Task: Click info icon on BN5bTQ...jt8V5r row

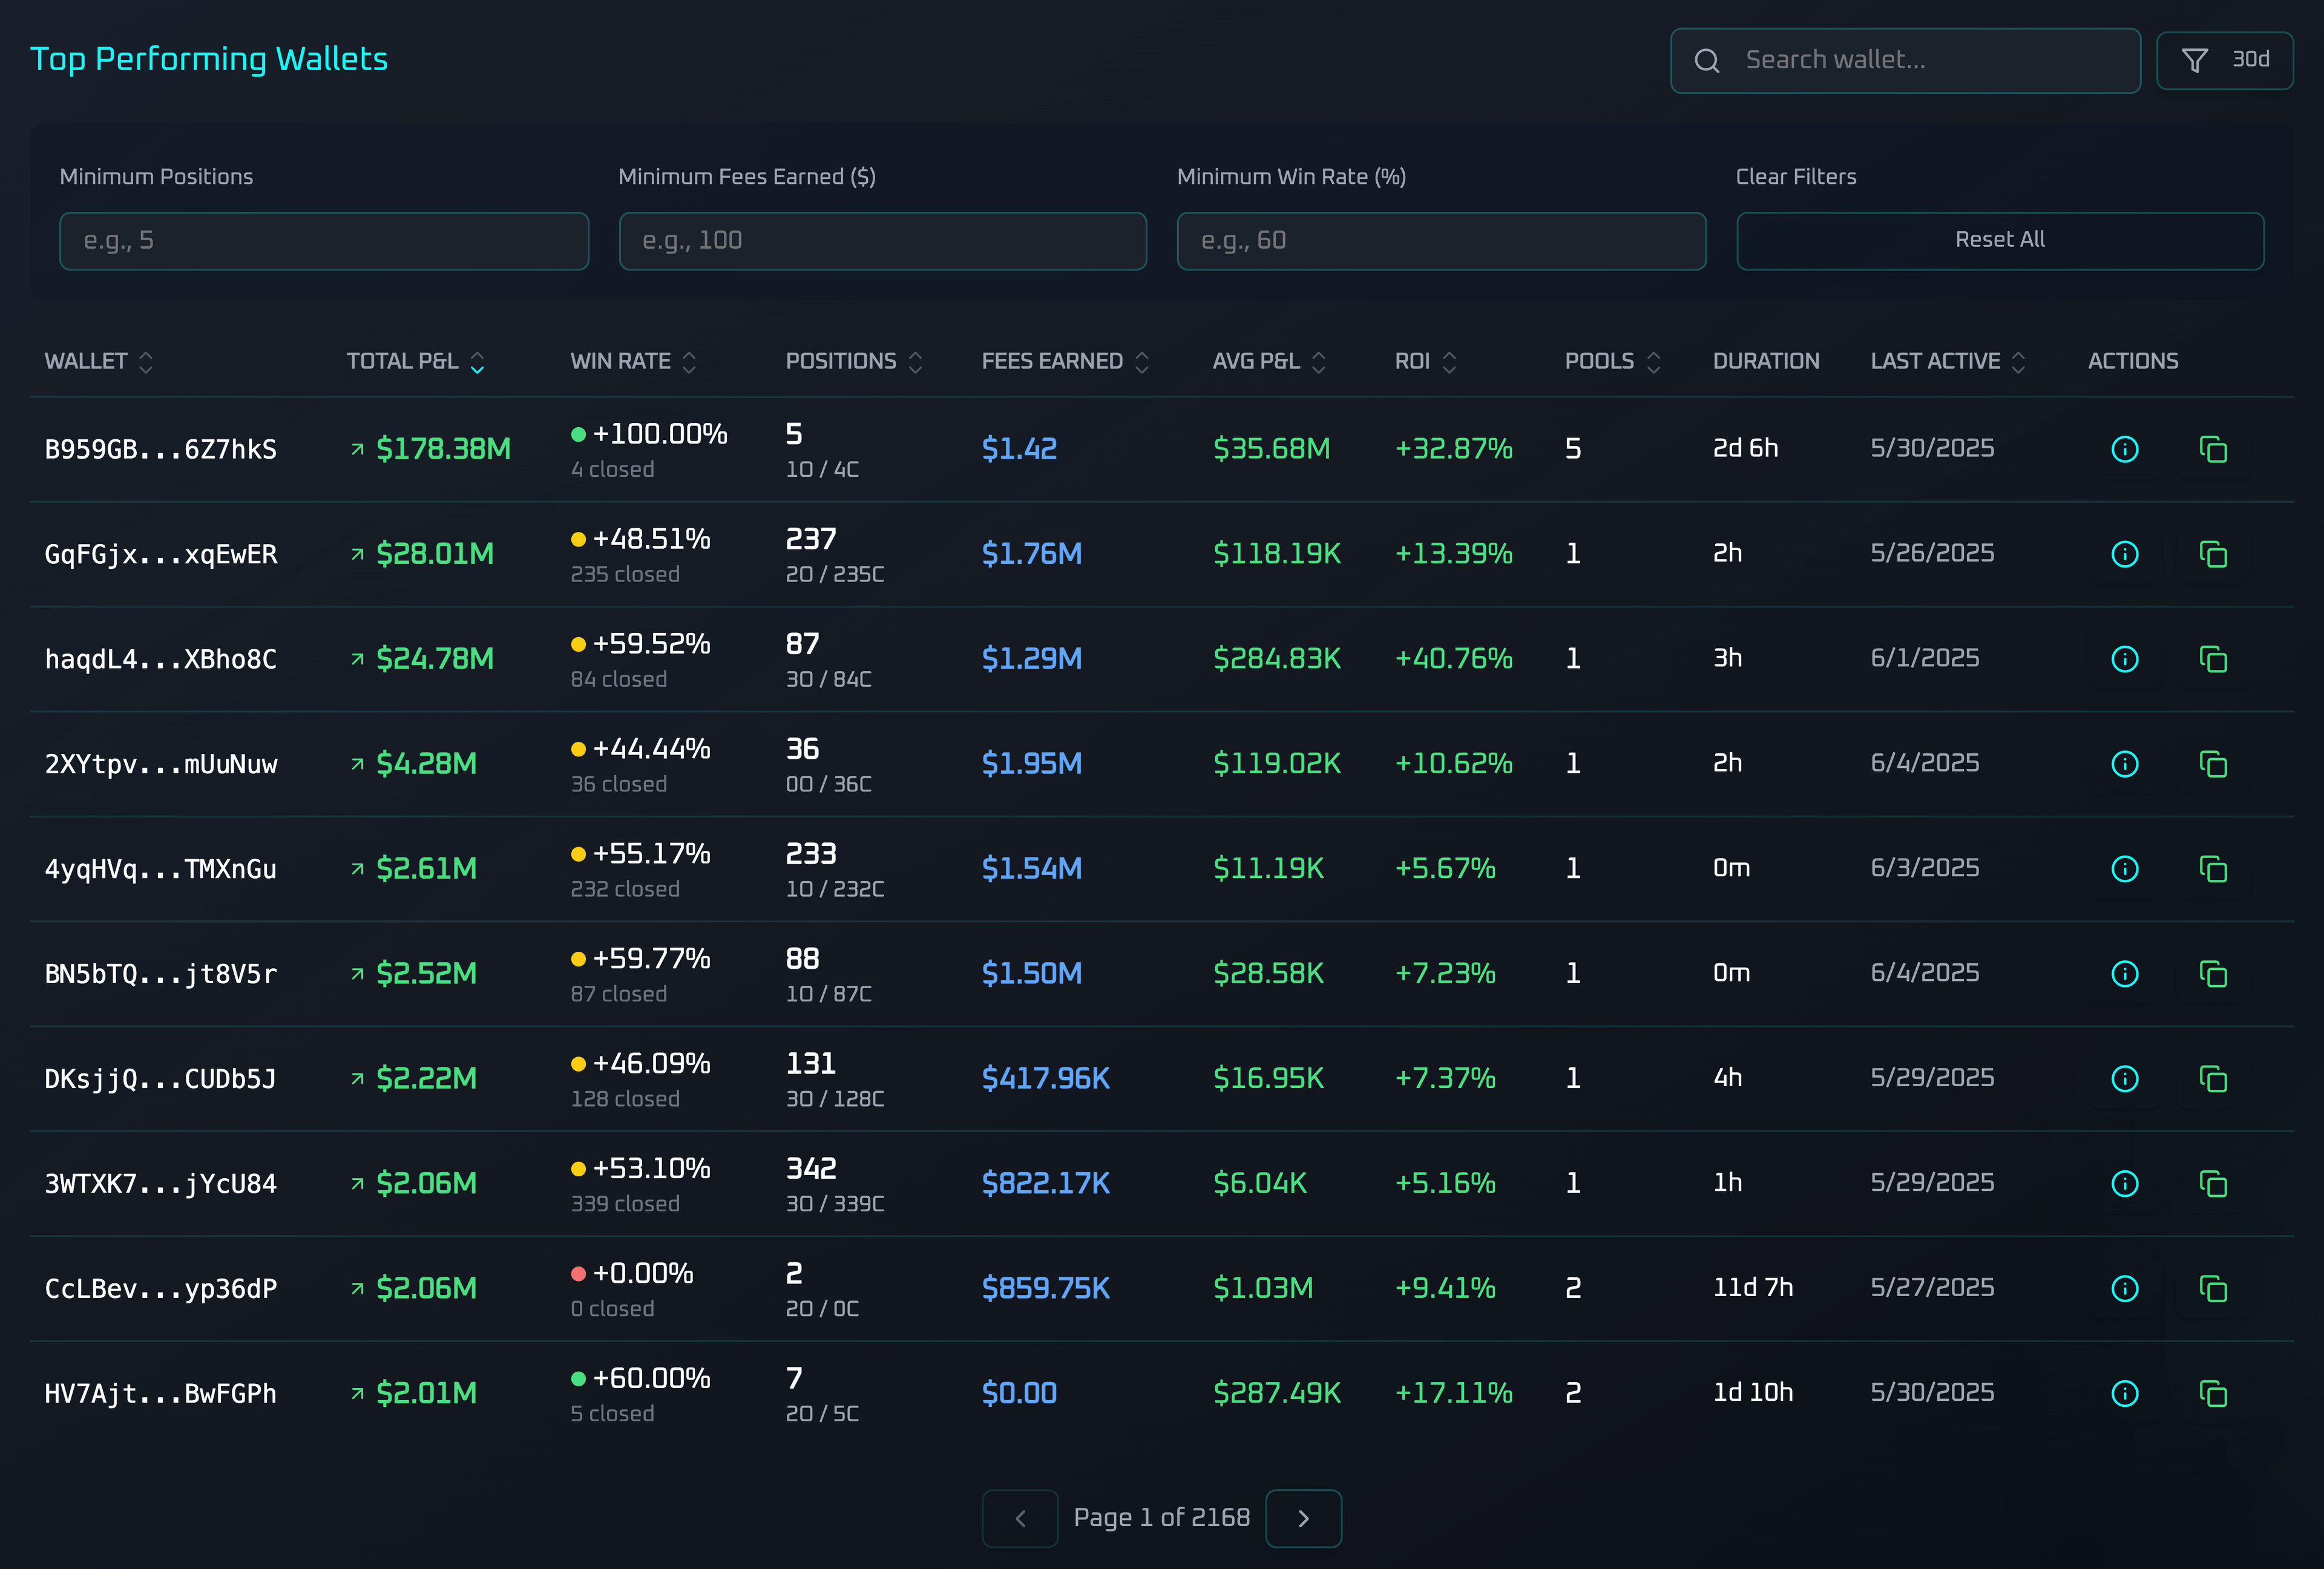Action: [2124, 974]
